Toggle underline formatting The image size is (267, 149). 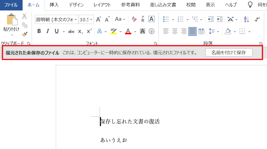(57, 31)
